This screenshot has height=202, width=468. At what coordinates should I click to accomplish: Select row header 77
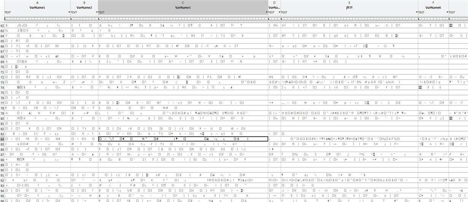tap(2, 103)
